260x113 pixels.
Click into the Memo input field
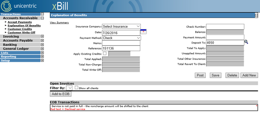pyautogui.click(x=121, y=43)
